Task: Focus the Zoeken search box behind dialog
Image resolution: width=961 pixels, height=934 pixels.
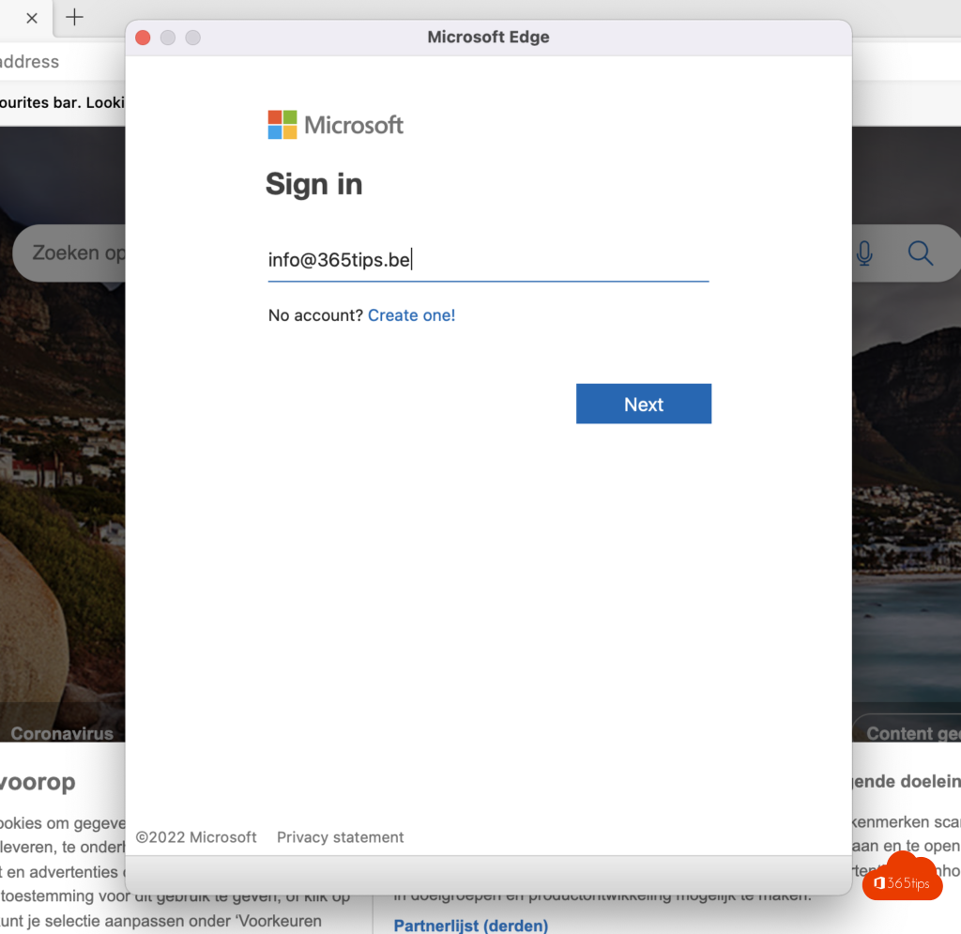Action: click(69, 253)
